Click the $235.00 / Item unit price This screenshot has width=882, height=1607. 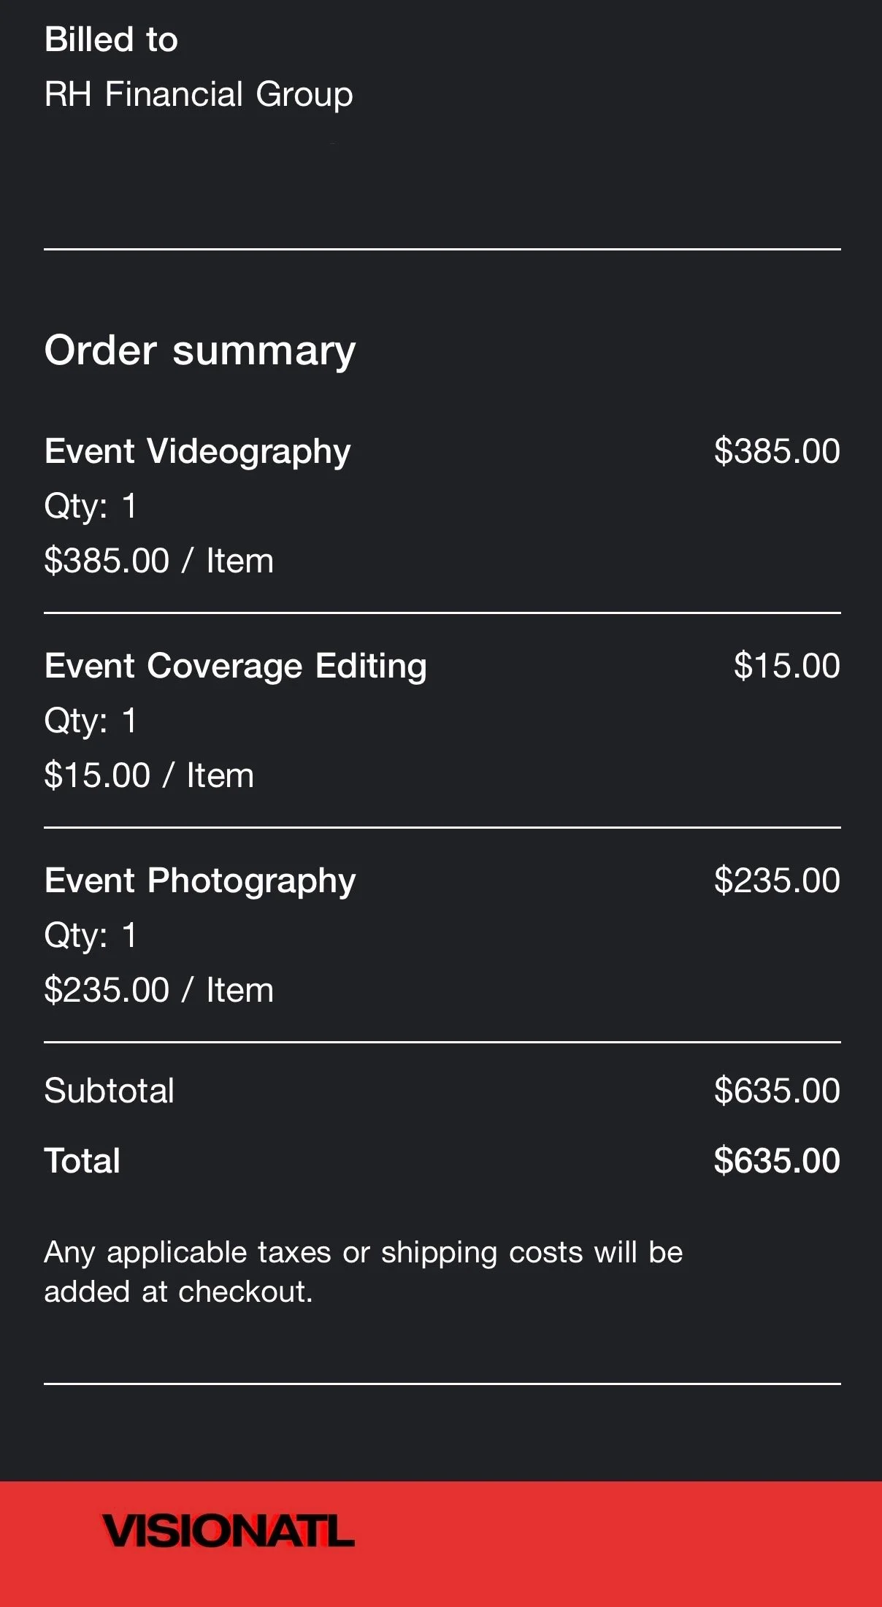pos(159,990)
